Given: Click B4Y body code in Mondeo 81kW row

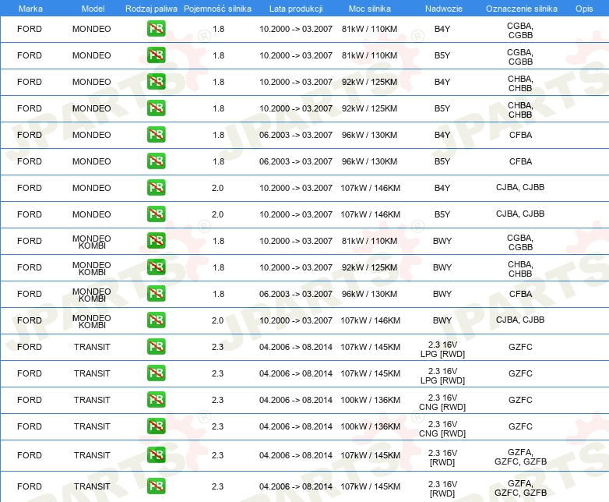Looking at the screenshot, I should coord(442,29).
